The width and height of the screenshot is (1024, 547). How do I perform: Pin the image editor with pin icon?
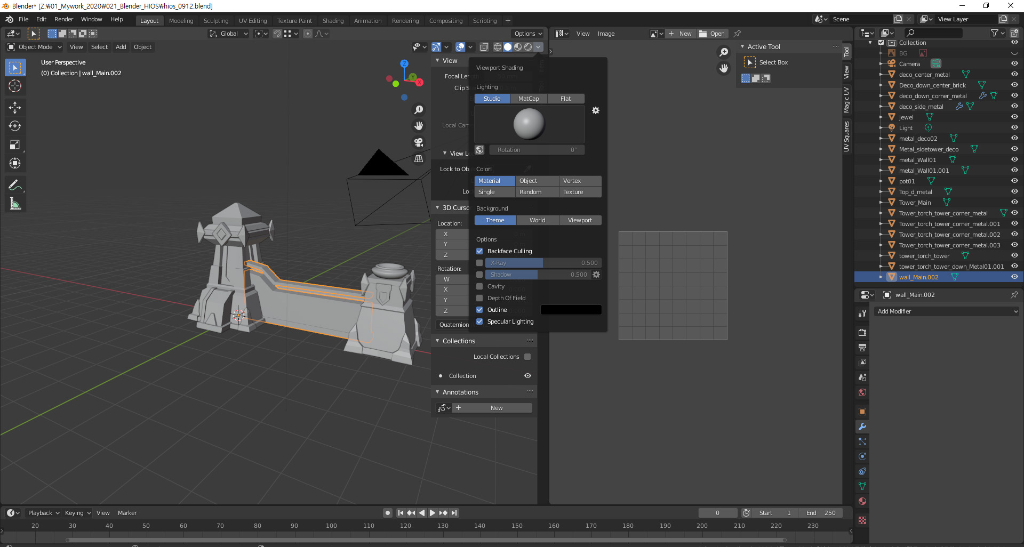pos(737,34)
